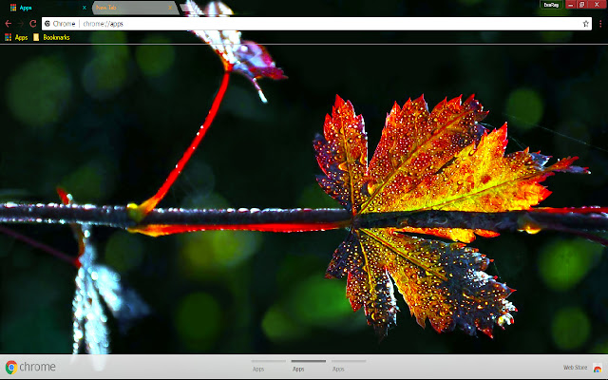Open the Web Store icon in footer
This screenshot has height=380, width=608.
[x=598, y=368]
